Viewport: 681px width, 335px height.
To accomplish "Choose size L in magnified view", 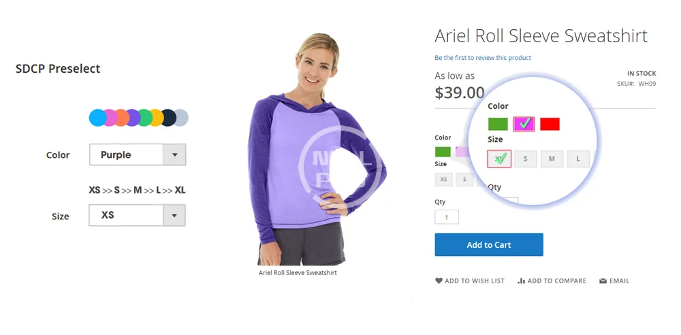I will tap(578, 159).
